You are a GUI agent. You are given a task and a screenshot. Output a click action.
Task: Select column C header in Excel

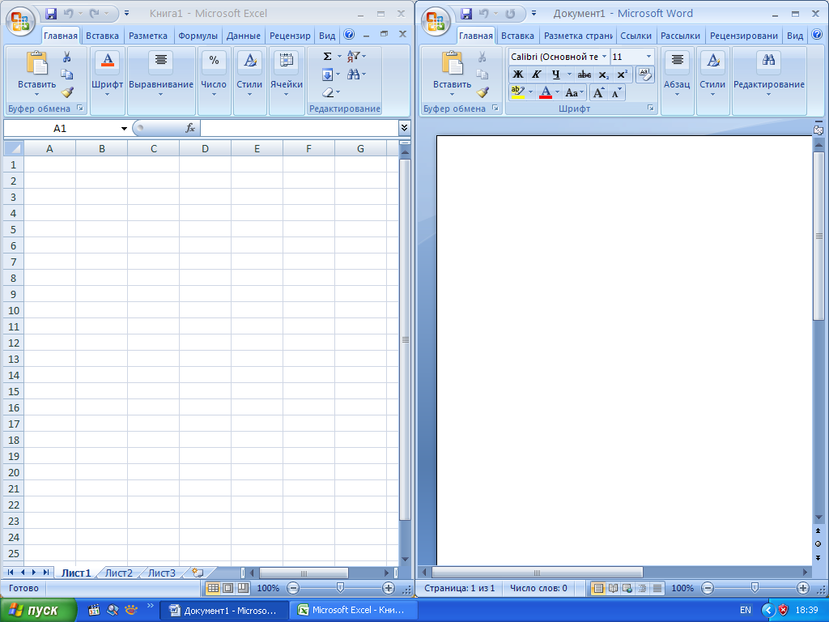[x=153, y=149]
